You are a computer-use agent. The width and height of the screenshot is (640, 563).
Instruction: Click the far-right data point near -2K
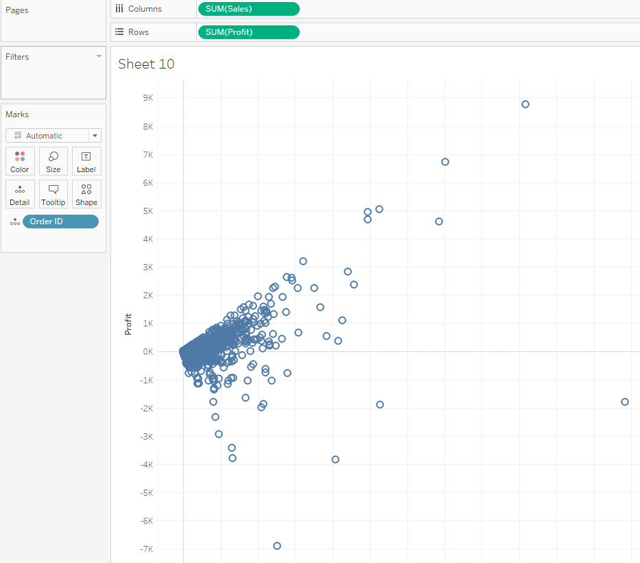[625, 402]
